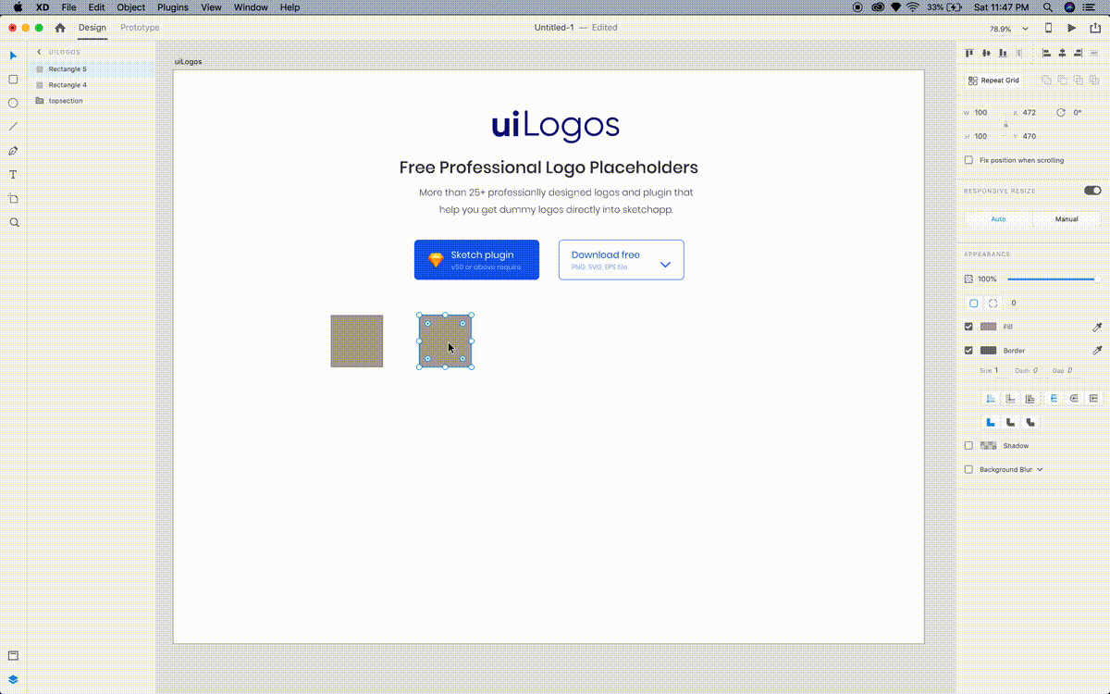The height and width of the screenshot is (694, 1110).
Task: Select Rectangle 4 in the layers list
Action: click(x=68, y=84)
